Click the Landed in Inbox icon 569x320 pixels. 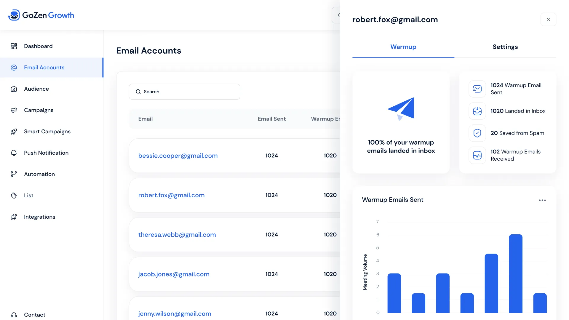[x=477, y=111]
